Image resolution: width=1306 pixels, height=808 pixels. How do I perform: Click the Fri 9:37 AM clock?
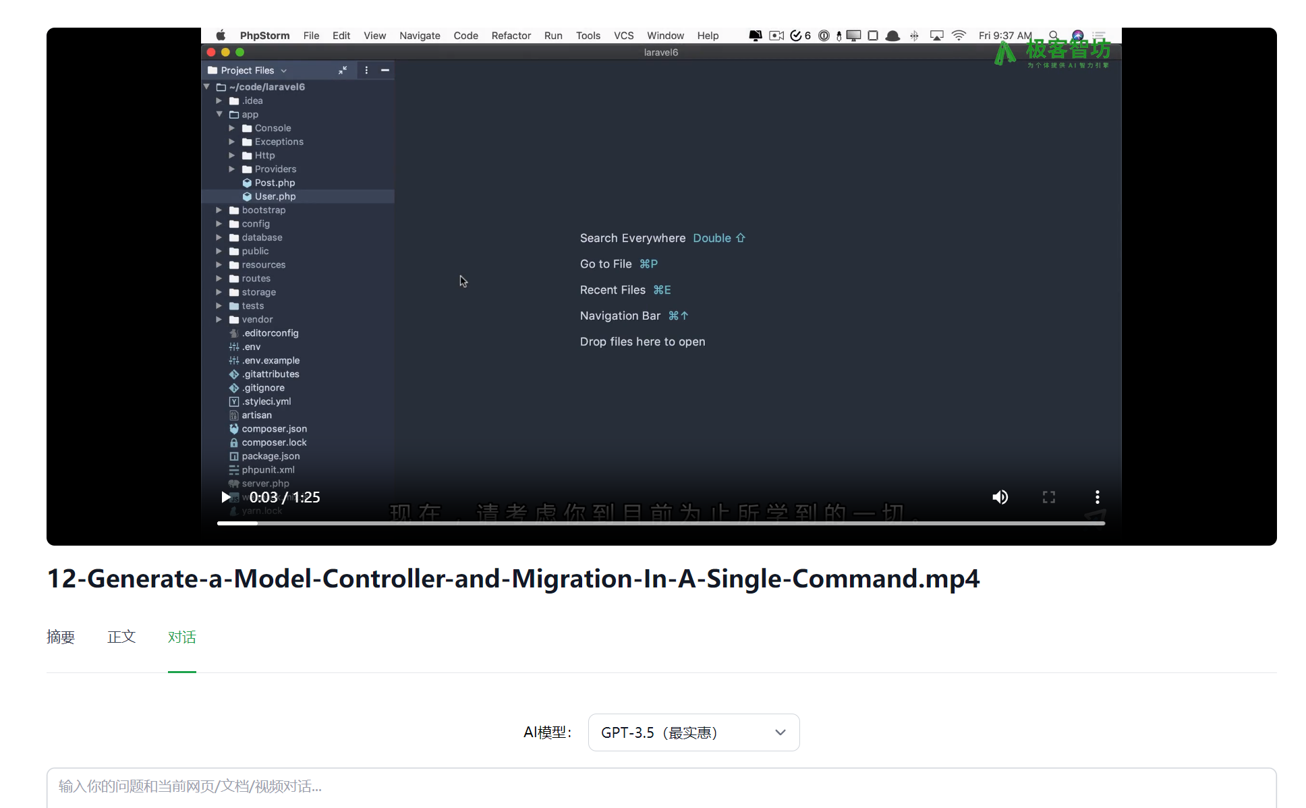[1005, 36]
